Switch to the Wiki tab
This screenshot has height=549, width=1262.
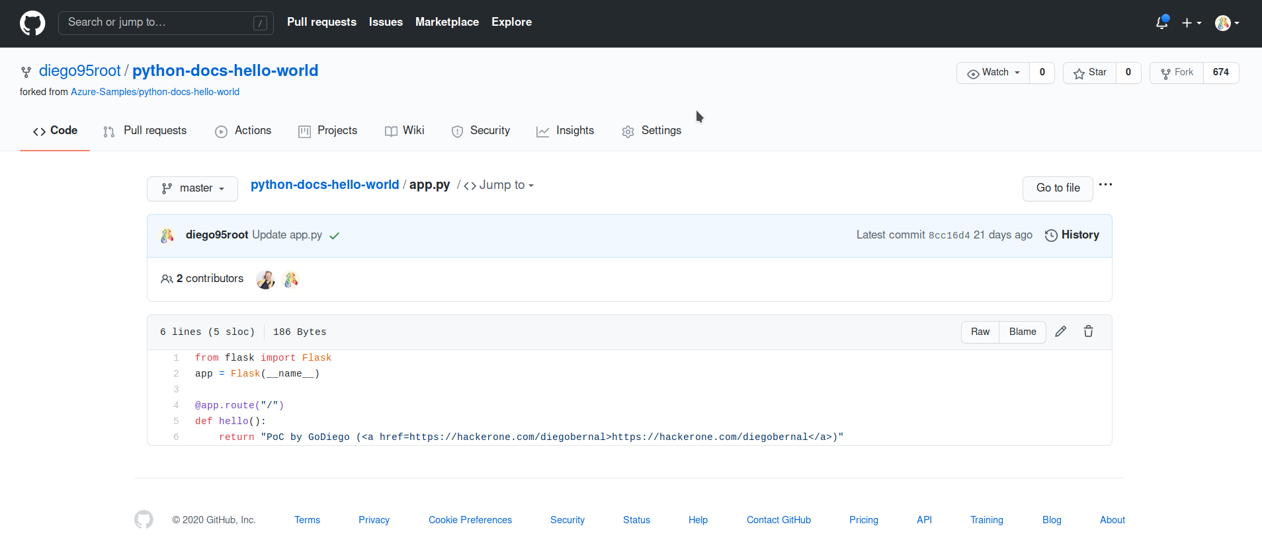[405, 131]
